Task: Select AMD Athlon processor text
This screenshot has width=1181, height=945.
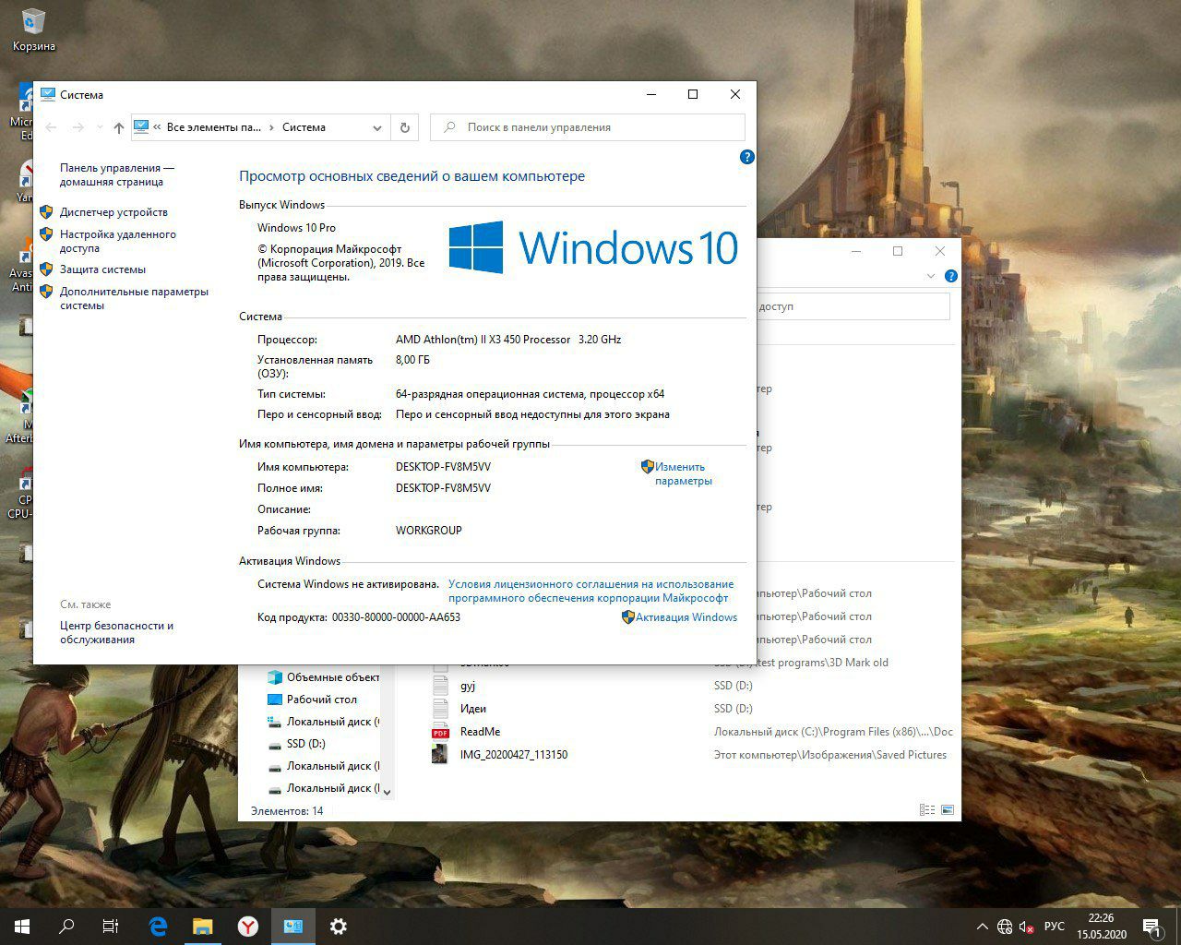Action: pos(508,340)
